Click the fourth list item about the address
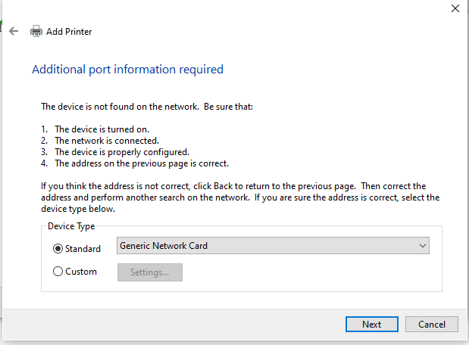 click(141, 163)
